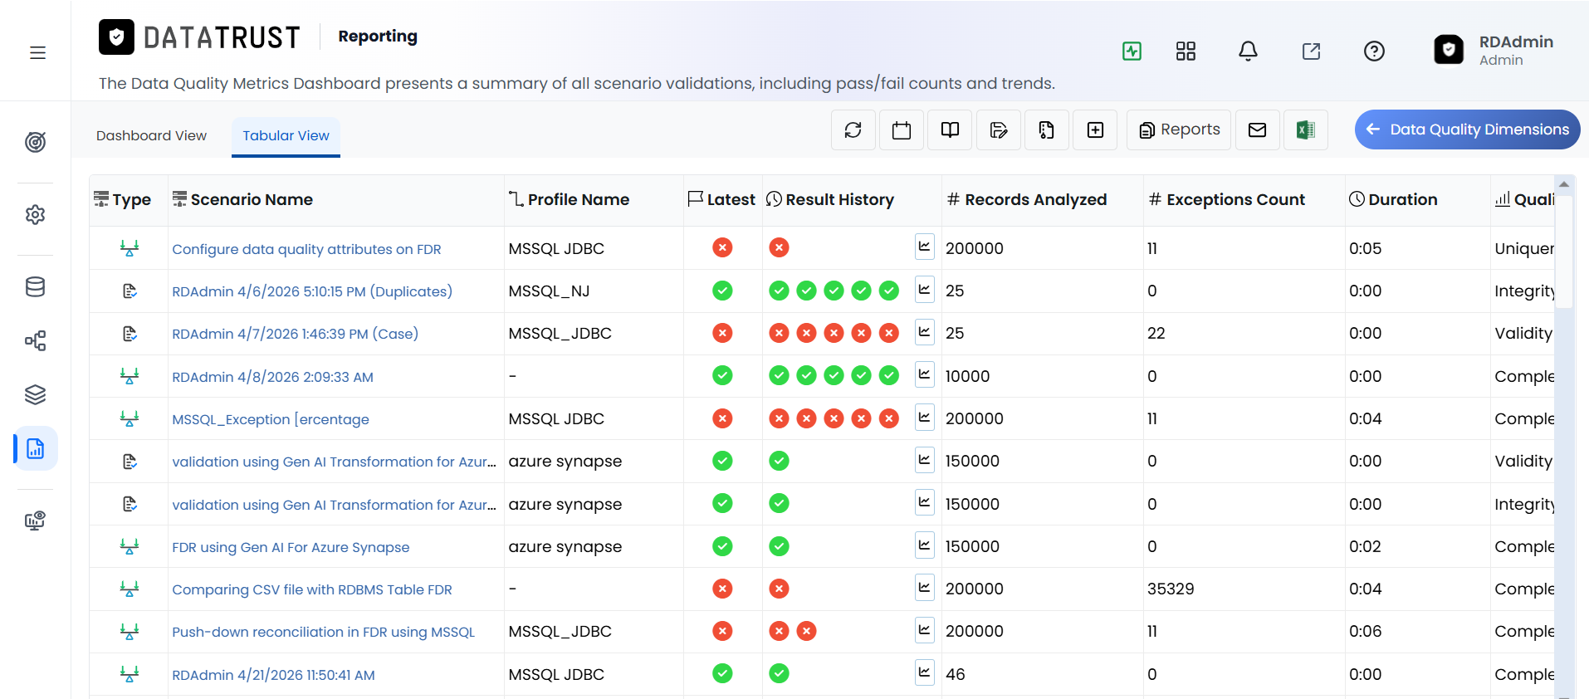Open the Reports button

(x=1179, y=130)
